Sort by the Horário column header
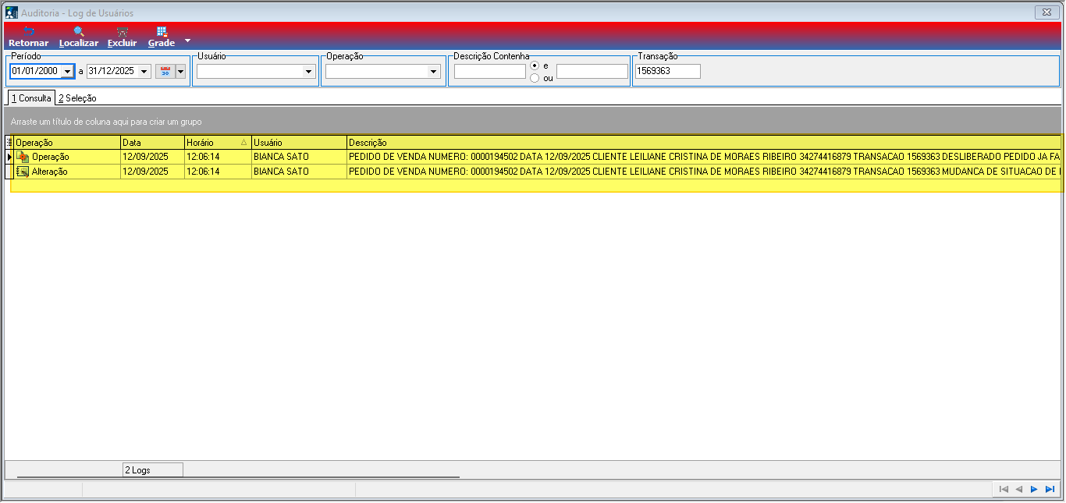This screenshot has height=503, width=1066. [x=218, y=143]
